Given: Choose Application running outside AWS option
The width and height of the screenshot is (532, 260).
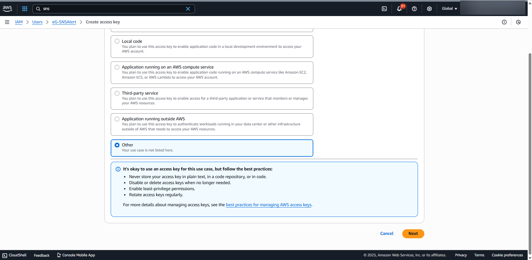Looking at the screenshot, I should [x=117, y=119].
